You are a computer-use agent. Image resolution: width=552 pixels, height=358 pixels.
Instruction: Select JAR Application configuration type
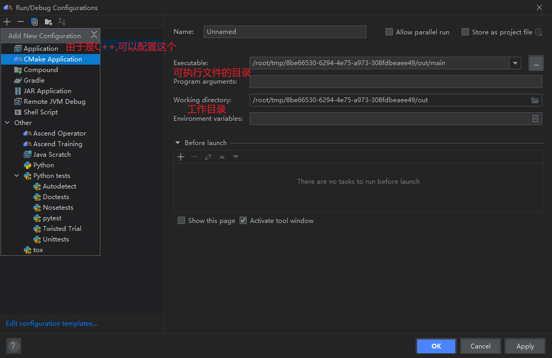[51, 91]
